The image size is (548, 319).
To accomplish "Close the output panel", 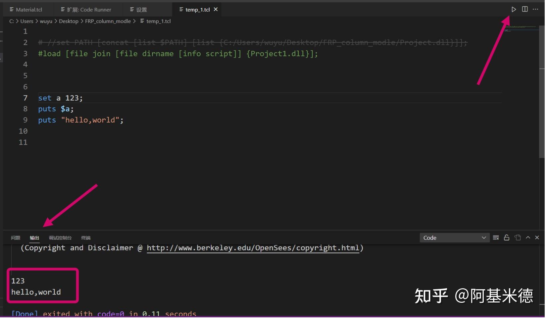I will [x=537, y=237].
